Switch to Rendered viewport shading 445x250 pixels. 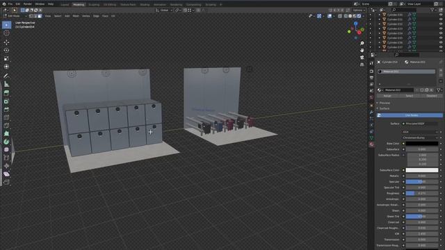359,16
